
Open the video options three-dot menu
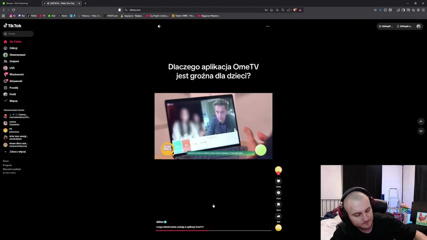pos(268,26)
